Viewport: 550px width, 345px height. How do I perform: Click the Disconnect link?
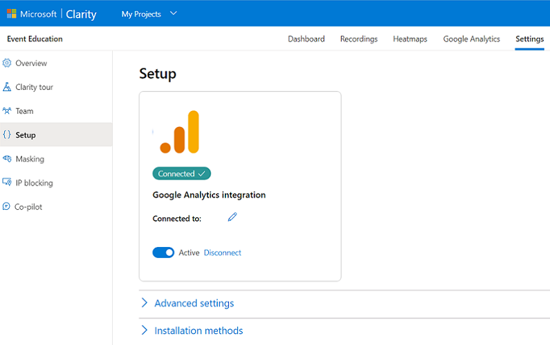point(222,253)
